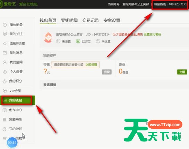Click the shopping cart icon in sidebar
The width and height of the screenshot is (189, 149).
pyautogui.click(x=5, y=138)
